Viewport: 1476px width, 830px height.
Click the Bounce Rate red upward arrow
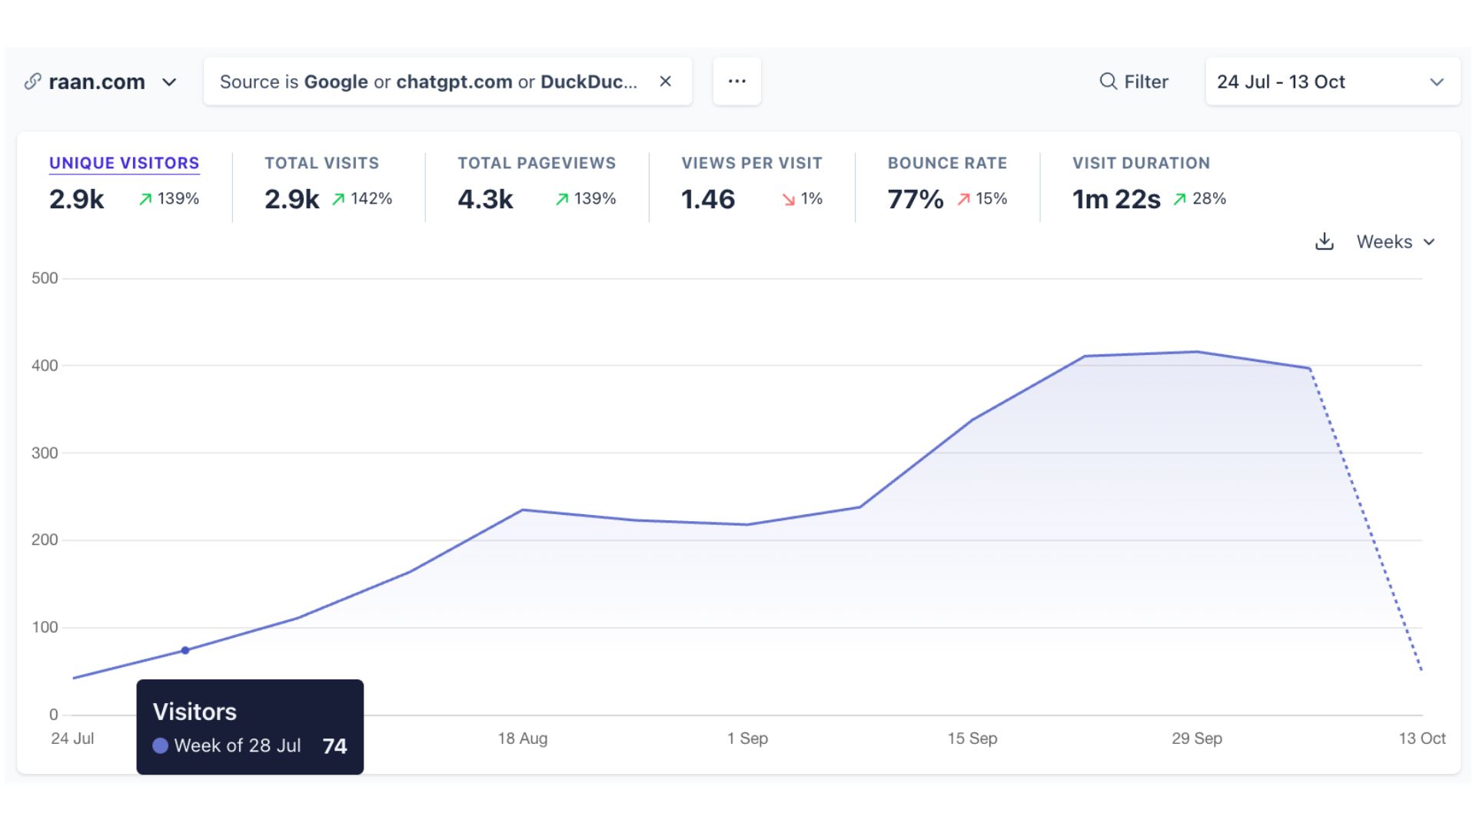tap(963, 200)
